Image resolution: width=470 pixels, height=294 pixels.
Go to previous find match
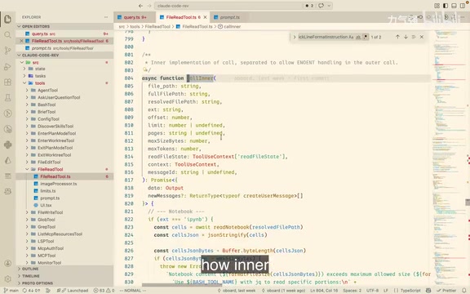[397, 37]
